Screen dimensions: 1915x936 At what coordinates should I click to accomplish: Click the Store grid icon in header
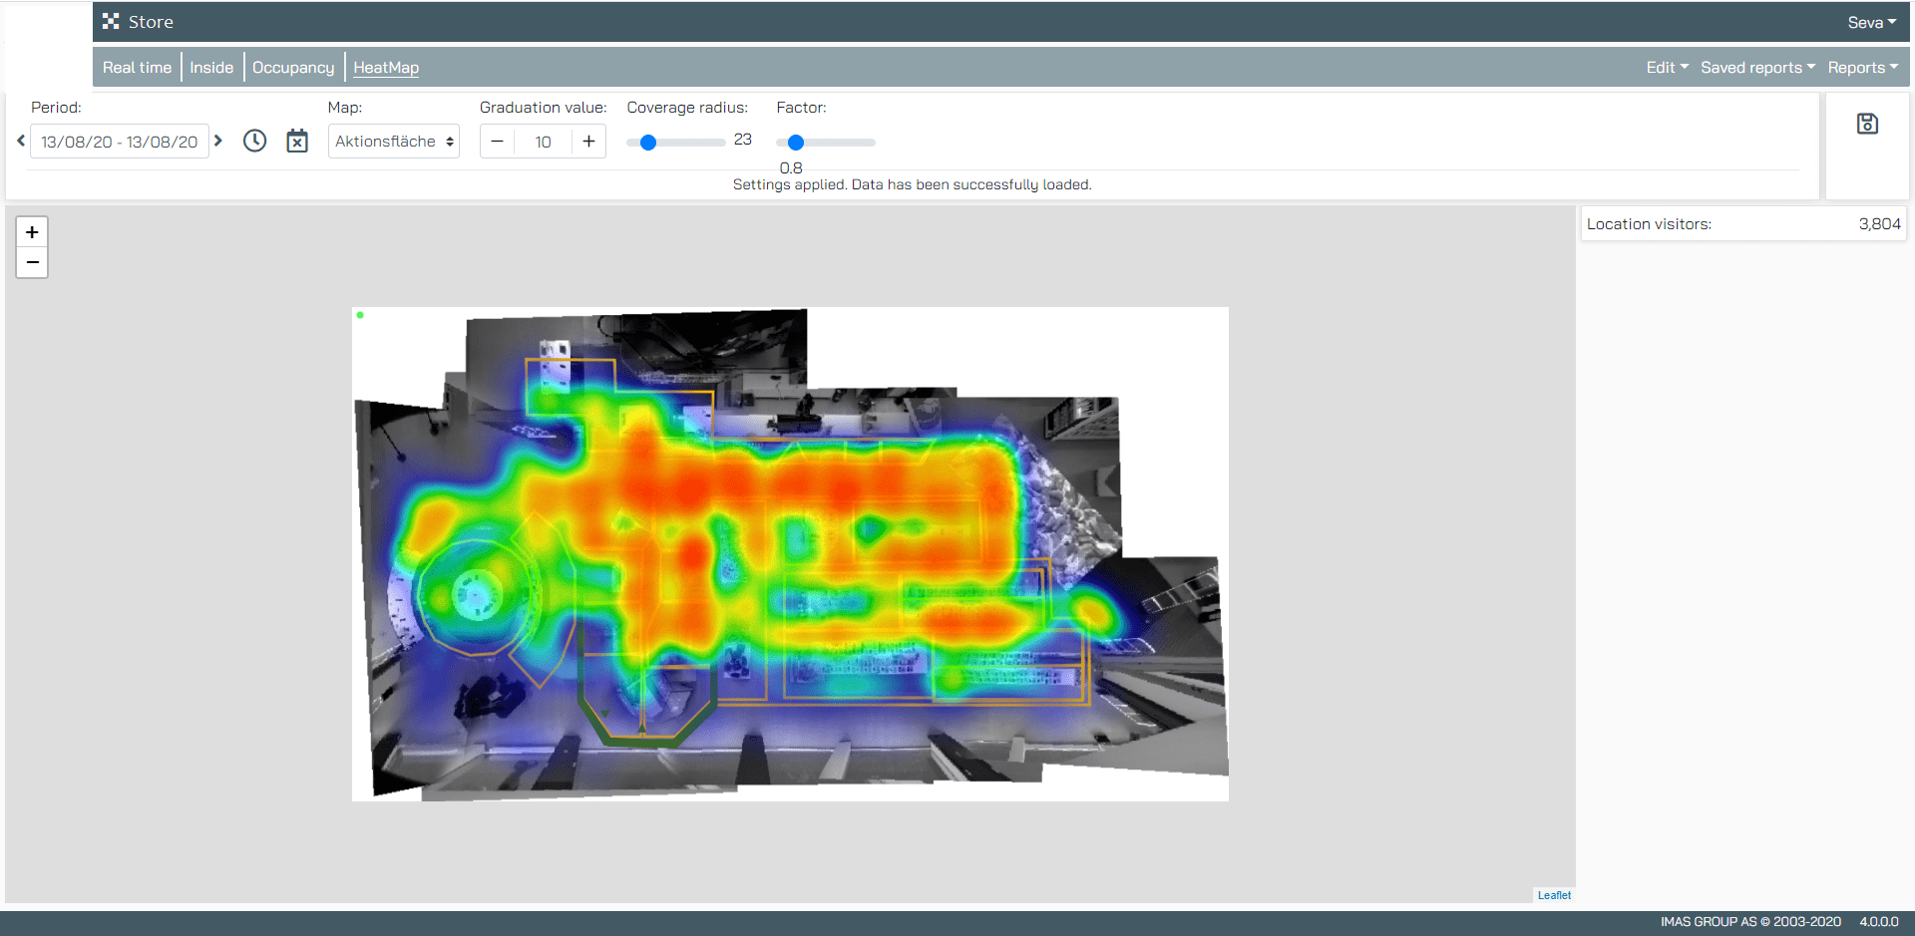click(x=111, y=22)
